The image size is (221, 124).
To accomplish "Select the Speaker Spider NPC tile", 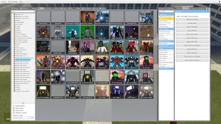I will click(58, 47).
